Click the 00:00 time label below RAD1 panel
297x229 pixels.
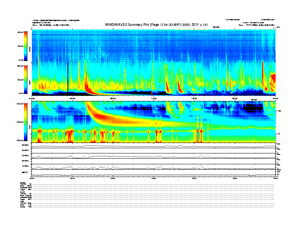click(x=31, y=98)
